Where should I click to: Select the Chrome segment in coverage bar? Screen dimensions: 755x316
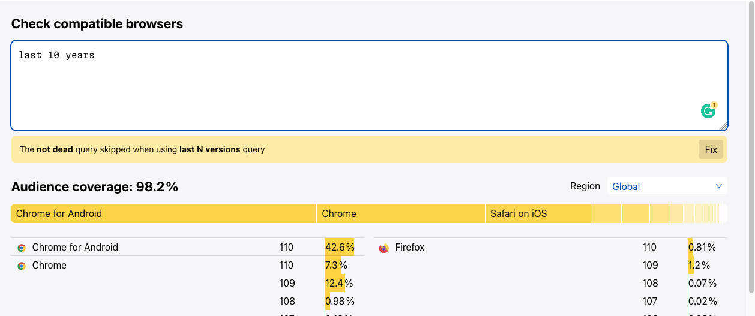click(401, 213)
